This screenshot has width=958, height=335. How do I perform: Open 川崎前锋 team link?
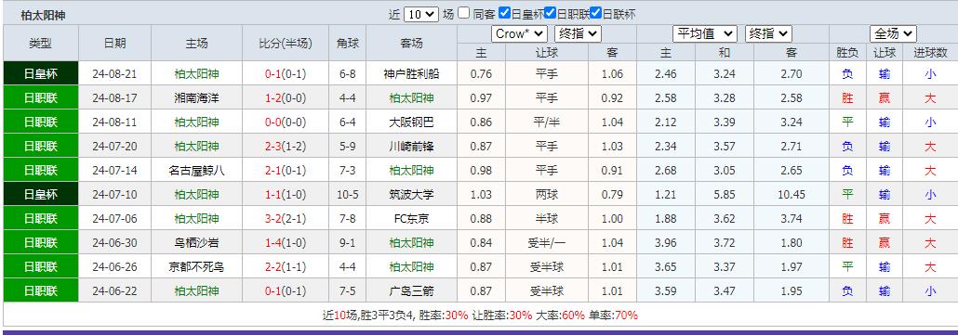coord(411,147)
